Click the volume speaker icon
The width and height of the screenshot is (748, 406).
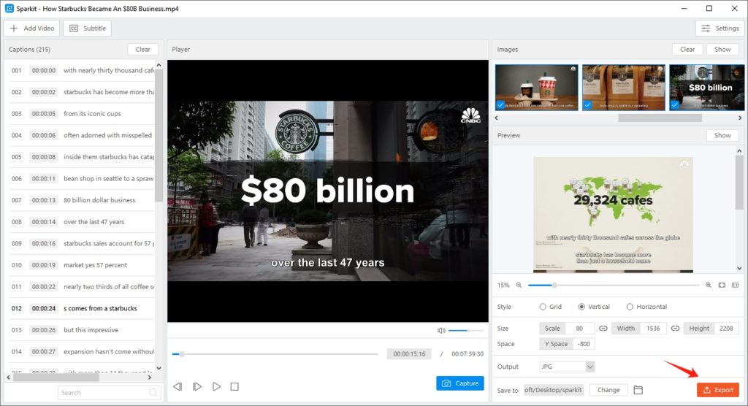(x=441, y=330)
